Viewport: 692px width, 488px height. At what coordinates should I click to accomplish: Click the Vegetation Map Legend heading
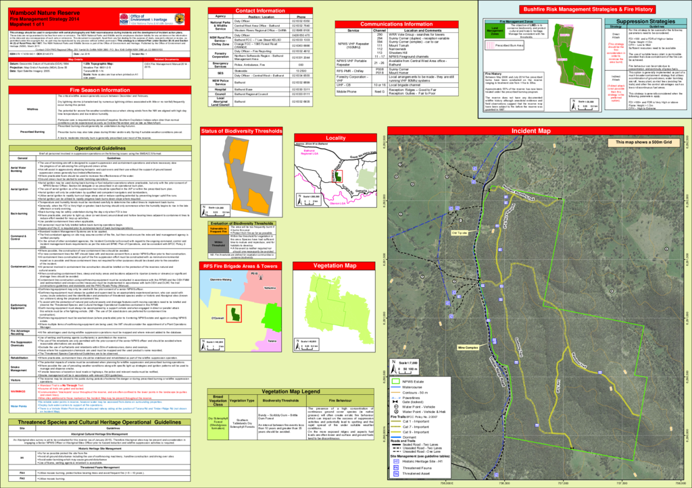click(291, 391)
